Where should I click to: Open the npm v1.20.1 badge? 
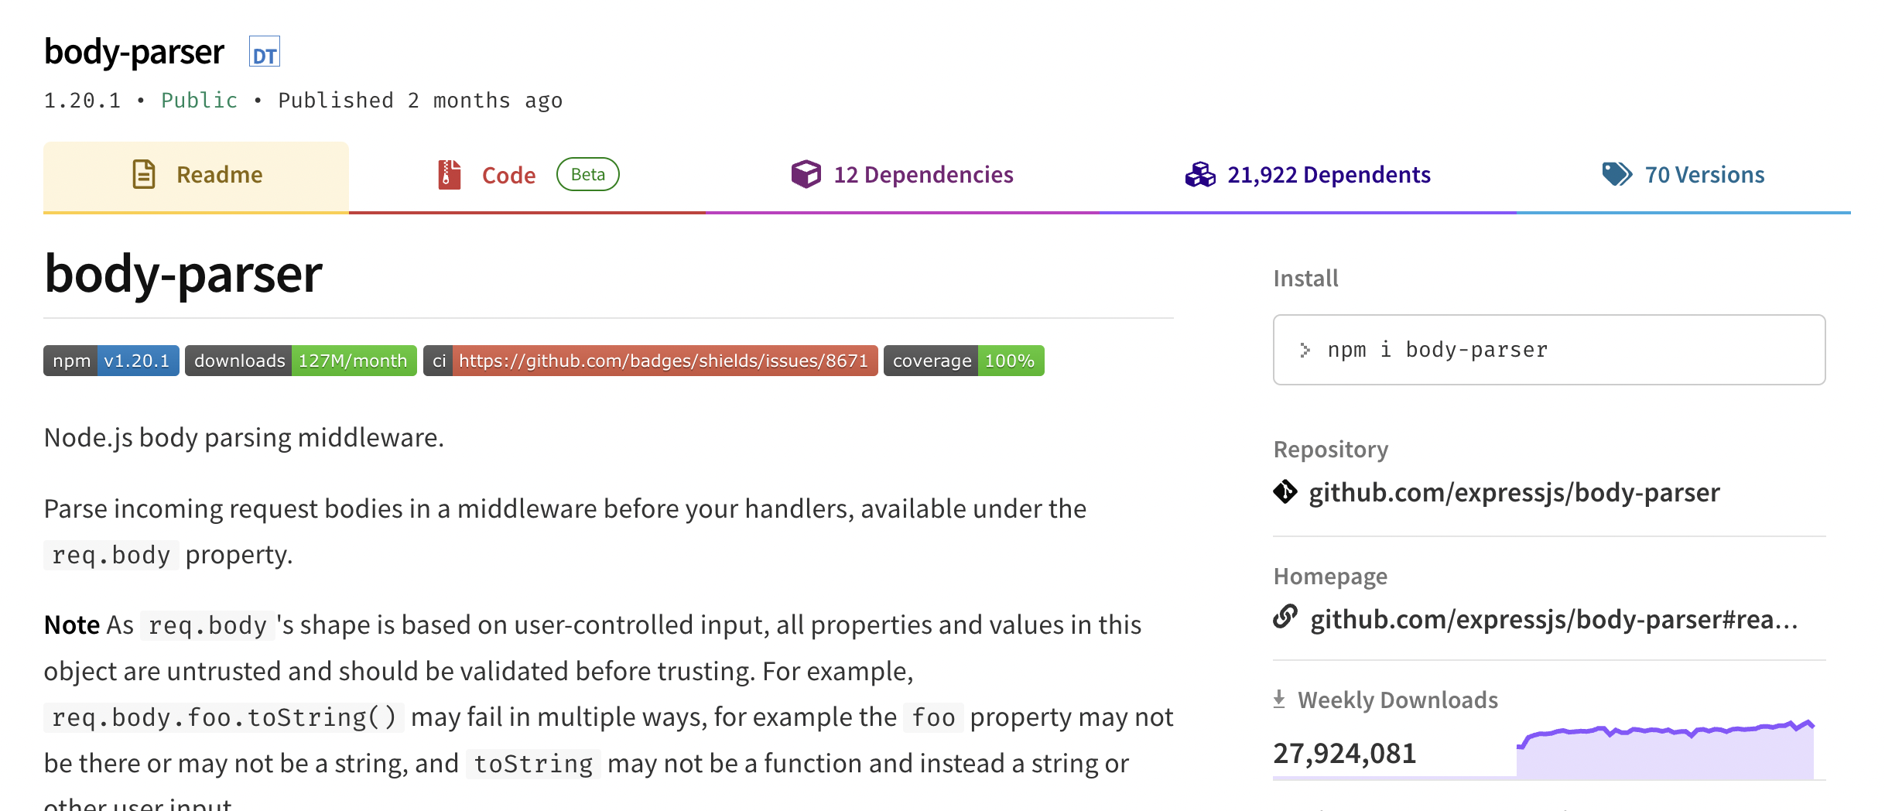point(111,361)
